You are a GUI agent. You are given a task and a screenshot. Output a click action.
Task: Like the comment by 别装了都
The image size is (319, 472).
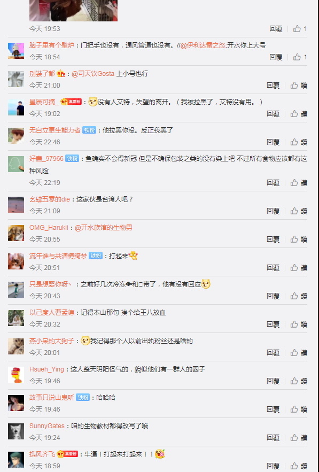click(299, 86)
